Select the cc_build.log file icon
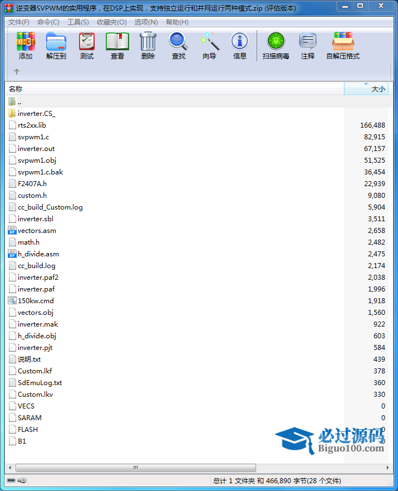 click(x=12, y=265)
